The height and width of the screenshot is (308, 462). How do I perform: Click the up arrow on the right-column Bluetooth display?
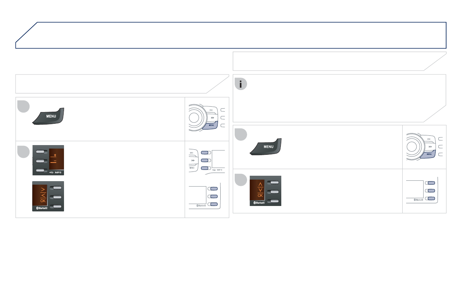point(260,184)
